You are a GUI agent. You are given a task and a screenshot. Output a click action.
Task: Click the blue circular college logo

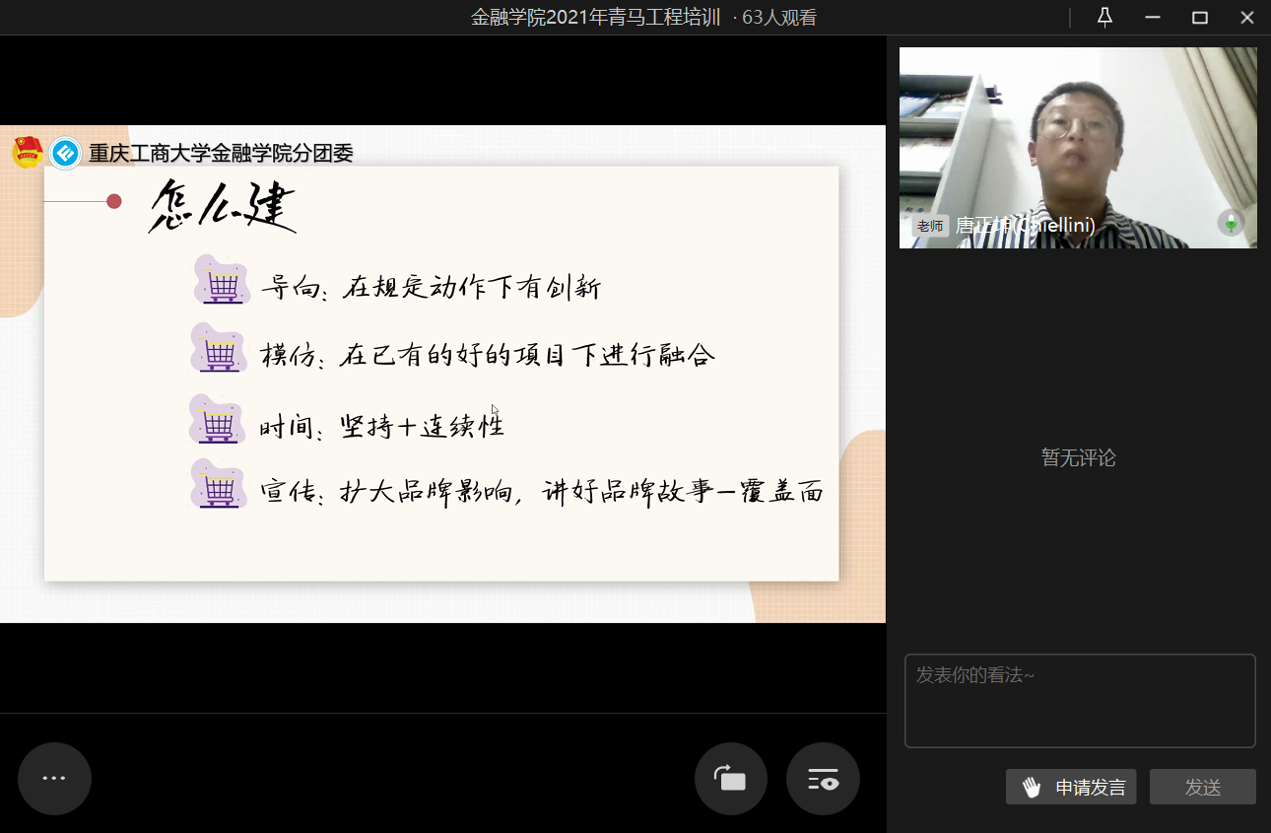click(66, 153)
